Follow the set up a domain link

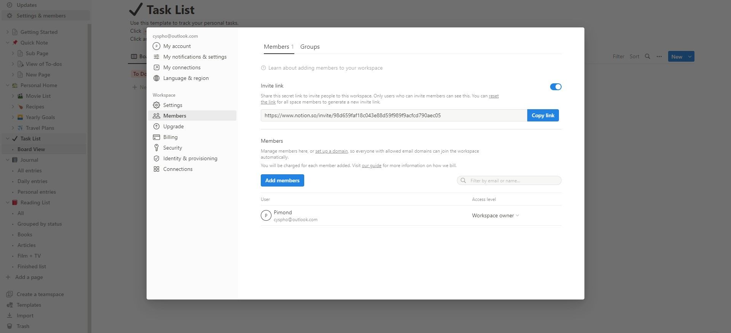click(331, 151)
